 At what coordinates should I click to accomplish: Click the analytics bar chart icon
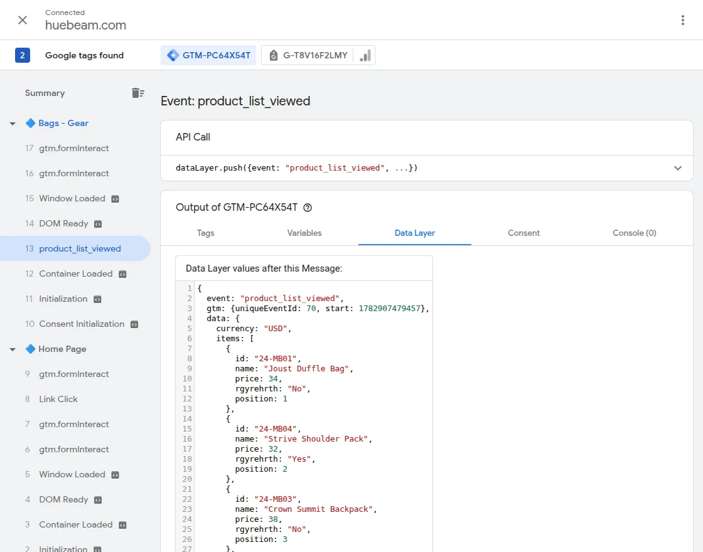(x=365, y=55)
